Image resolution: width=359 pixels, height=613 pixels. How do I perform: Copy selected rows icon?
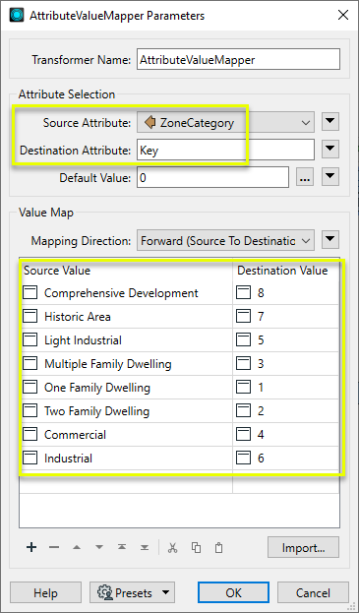(x=196, y=547)
